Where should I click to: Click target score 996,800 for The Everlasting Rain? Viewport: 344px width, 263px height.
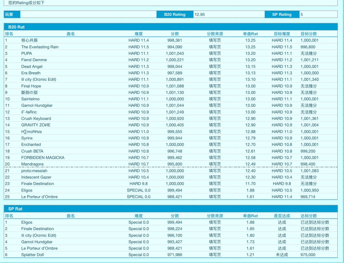point(308,47)
